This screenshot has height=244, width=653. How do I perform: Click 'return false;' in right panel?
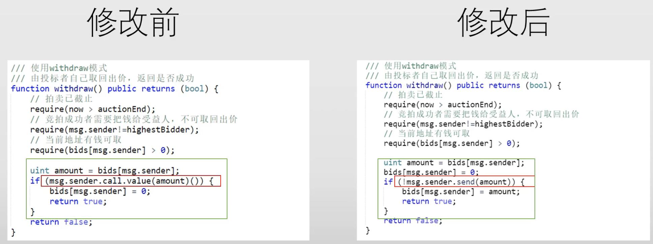[x=413, y=221]
